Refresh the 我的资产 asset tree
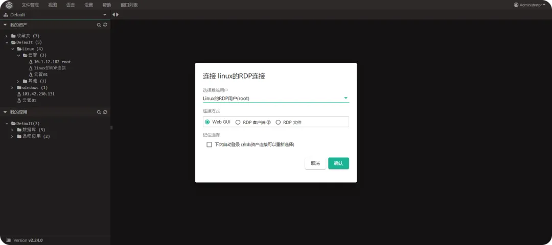Image resolution: width=552 pixels, height=245 pixels. (x=105, y=25)
